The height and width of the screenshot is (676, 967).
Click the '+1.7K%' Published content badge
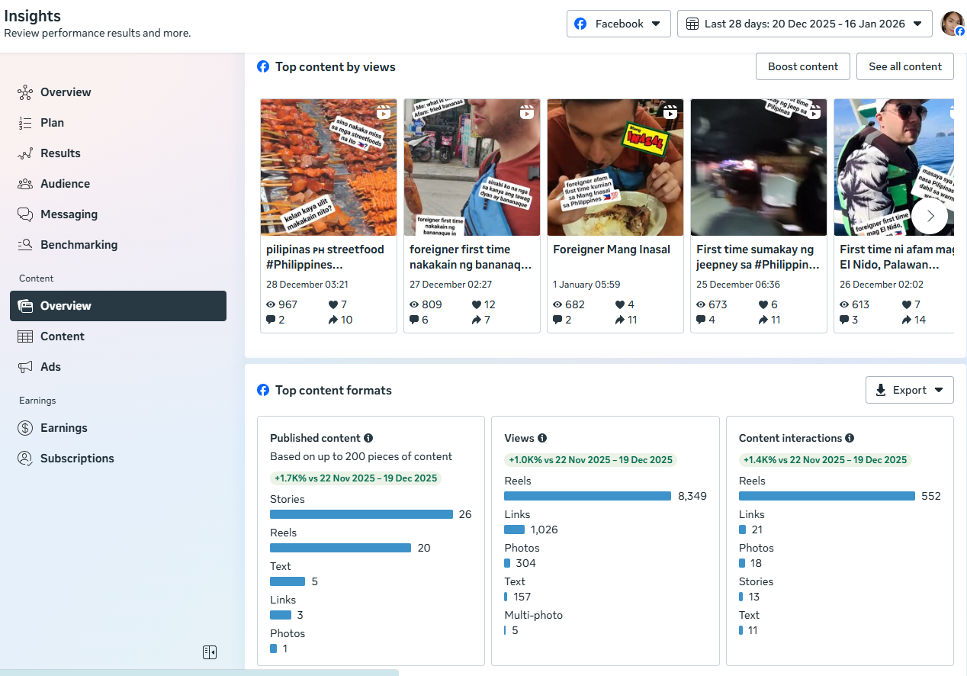pyautogui.click(x=355, y=478)
